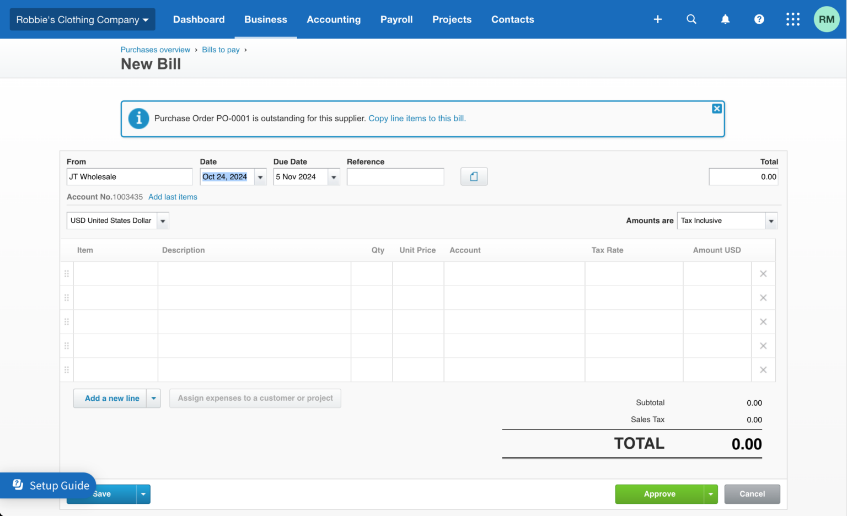Open the search icon
The height and width of the screenshot is (516, 847).
691,19
